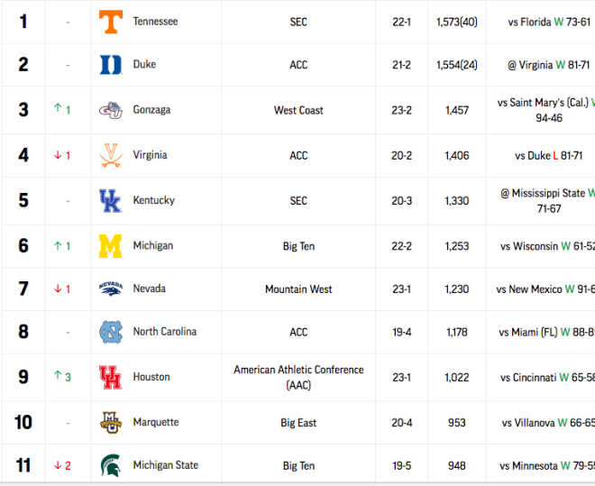The width and height of the screenshot is (595, 486).
Task: Click Michigan State's down 2 rank indicator
Action: [62, 465]
